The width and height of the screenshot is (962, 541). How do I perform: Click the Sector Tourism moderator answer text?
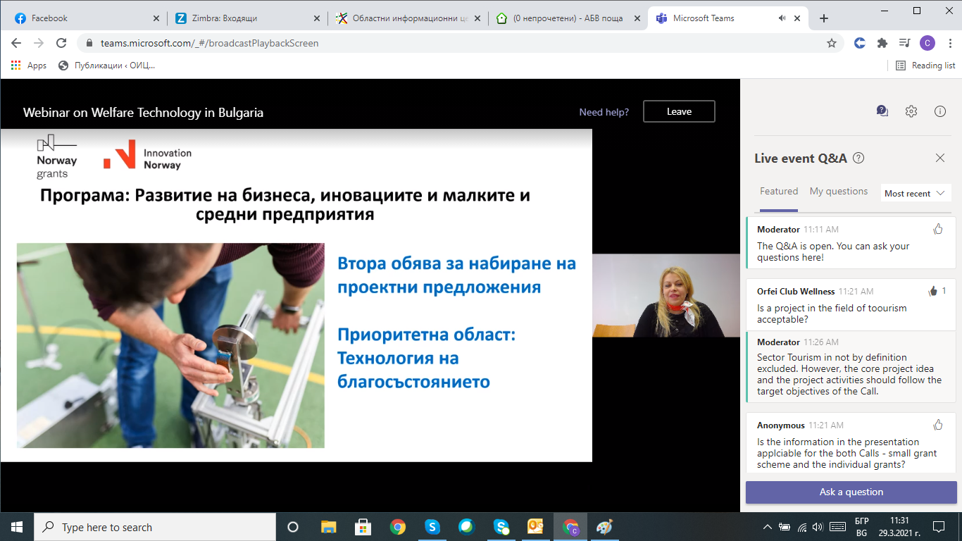point(849,374)
